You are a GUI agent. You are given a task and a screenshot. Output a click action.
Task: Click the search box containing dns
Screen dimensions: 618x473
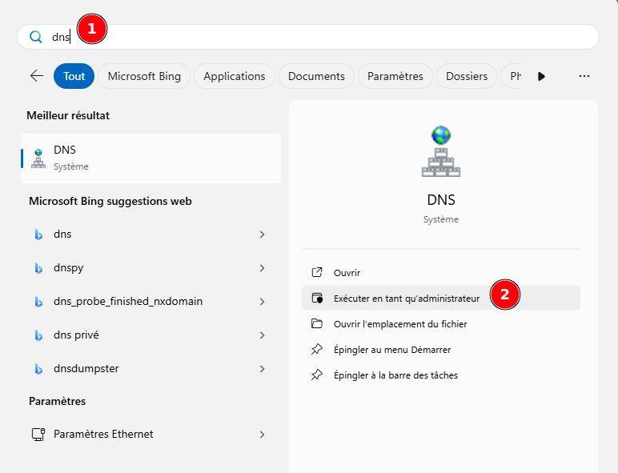pyautogui.click(x=308, y=37)
